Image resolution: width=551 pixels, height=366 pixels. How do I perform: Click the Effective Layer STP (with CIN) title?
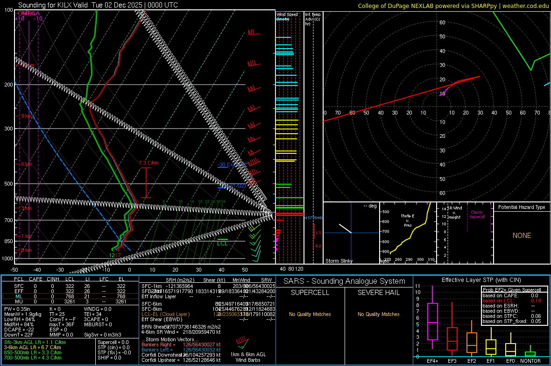click(x=481, y=280)
